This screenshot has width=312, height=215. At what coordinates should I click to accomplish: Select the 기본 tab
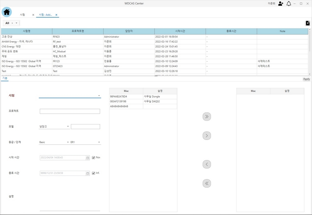coord(5,78)
